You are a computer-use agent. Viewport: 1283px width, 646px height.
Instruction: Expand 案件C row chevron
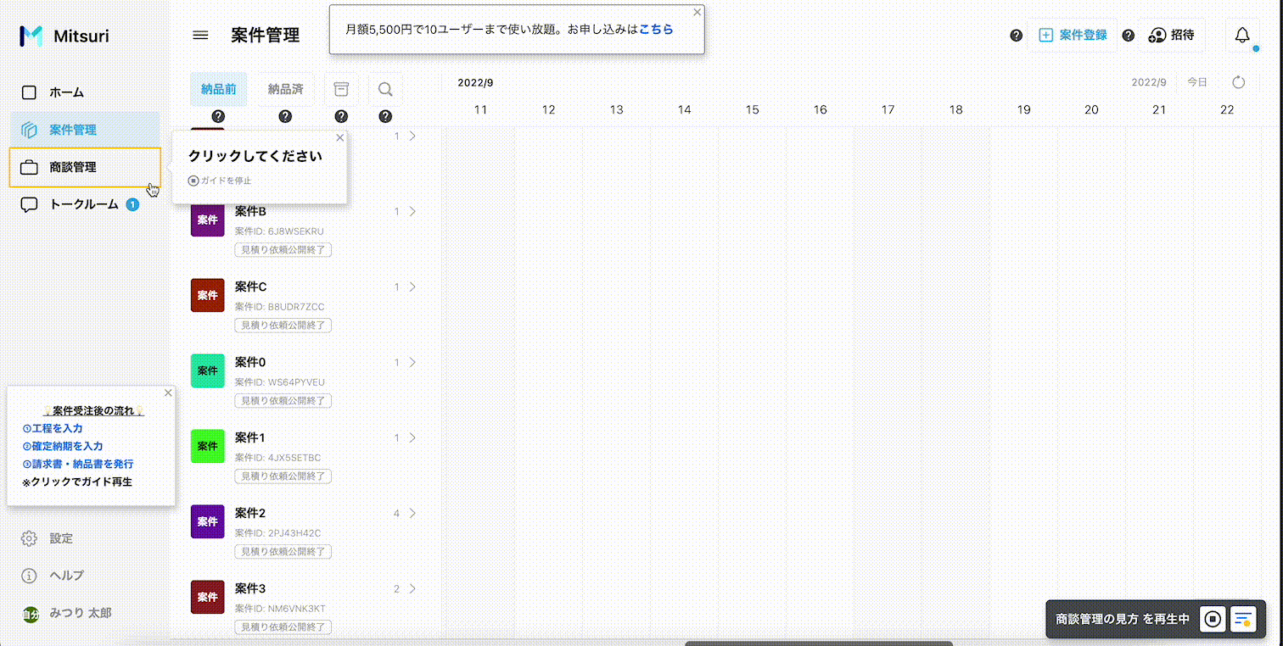[412, 287]
